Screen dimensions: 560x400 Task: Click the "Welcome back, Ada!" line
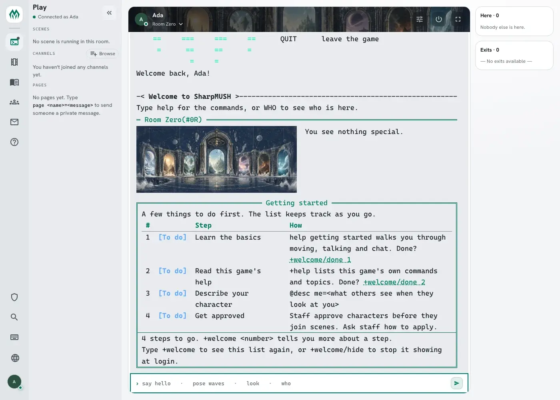click(173, 73)
